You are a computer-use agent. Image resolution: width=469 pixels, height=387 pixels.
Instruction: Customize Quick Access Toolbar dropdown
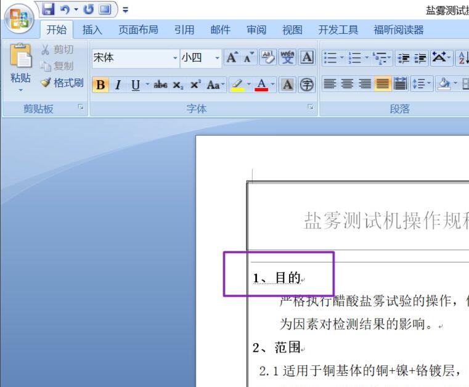(x=125, y=10)
